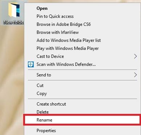Click Create shortcut
Screen dimensions: 141x135
[51, 104]
